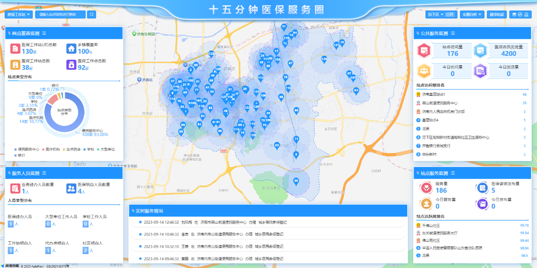Click the 服务人员监测 panel list icon
This screenshot has width=537, height=268.
click(x=44, y=173)
